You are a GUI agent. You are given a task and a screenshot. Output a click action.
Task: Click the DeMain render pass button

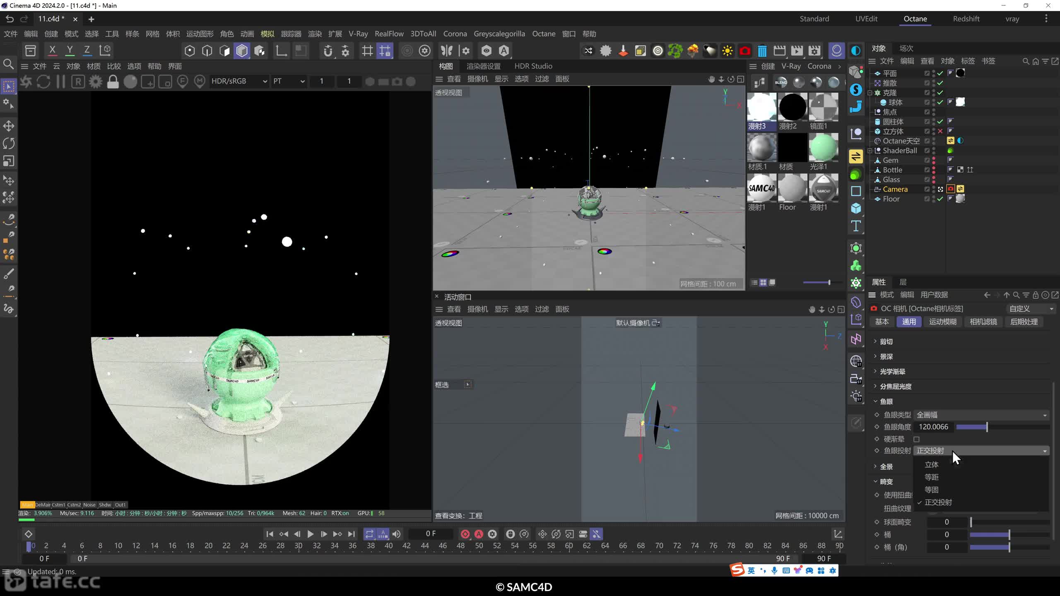(x=43, y=505)
